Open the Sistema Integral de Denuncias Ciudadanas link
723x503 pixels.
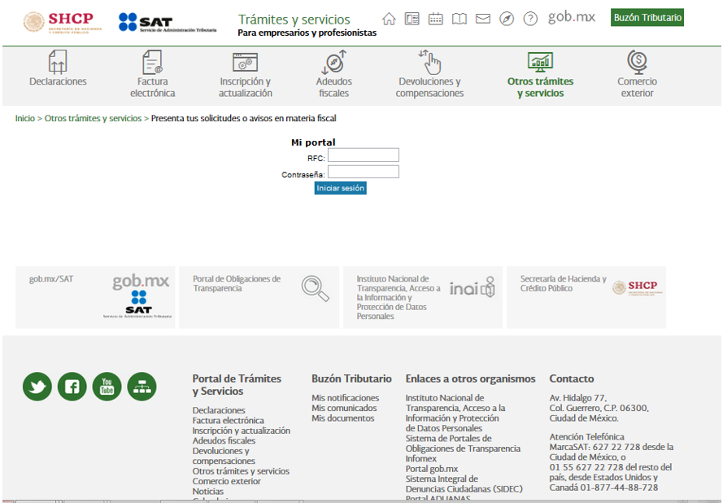(464, 483)
